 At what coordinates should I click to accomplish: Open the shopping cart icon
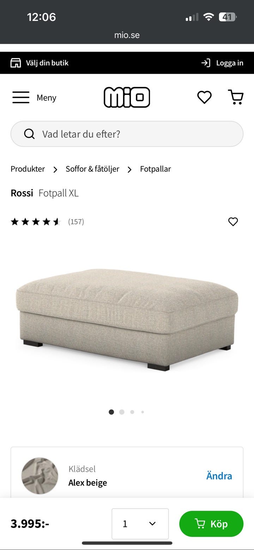[236, 97]
